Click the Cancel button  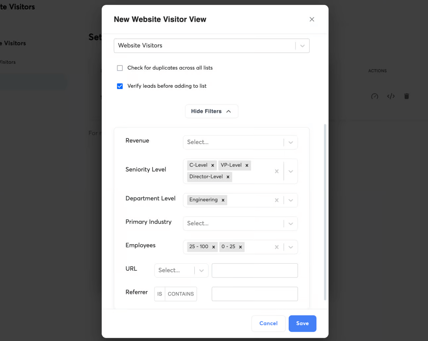268,323
